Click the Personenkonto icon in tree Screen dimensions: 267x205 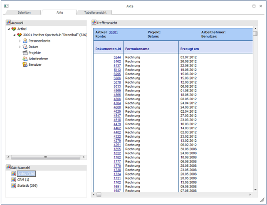point(25,41)
